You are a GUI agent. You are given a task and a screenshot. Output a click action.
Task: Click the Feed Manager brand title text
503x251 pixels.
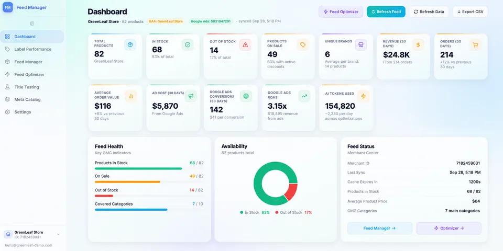tap(31, 7)
